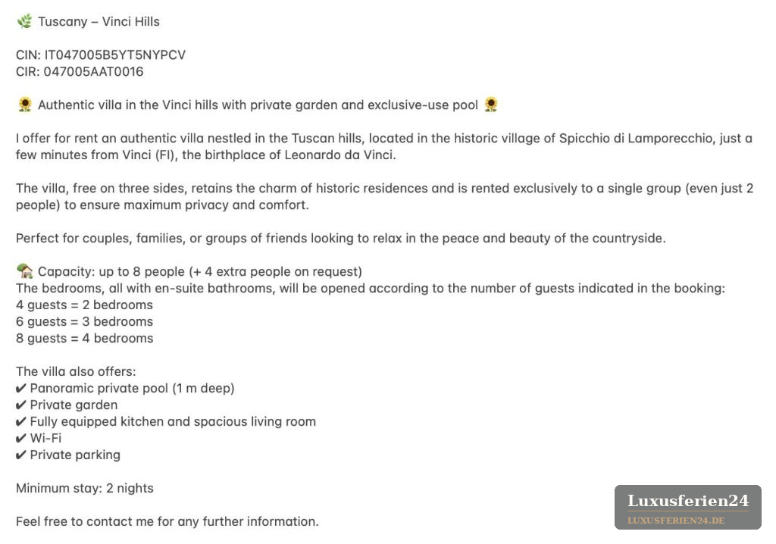
Task: Click the herb leaf emoji beside Tuscany
Action: pos(24,21)
